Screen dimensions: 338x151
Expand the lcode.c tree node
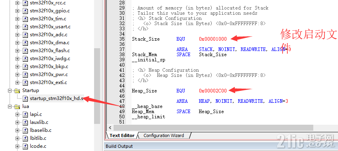pos(17,147)
